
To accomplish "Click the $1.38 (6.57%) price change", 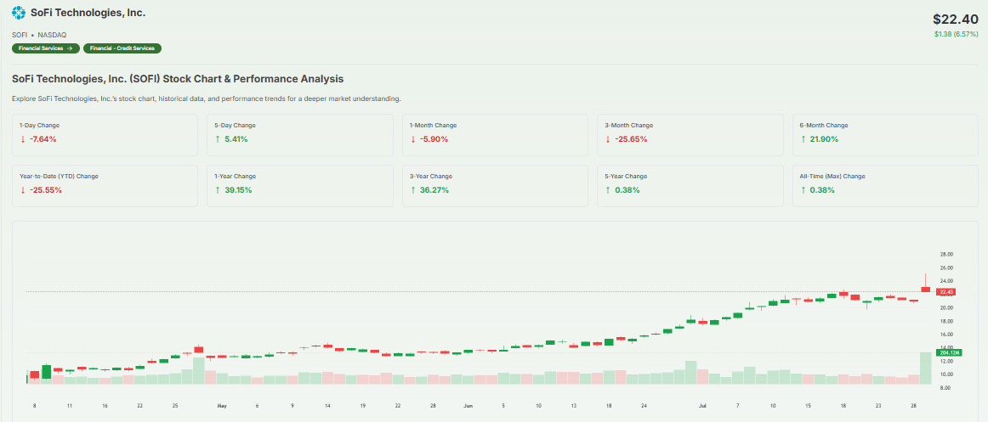I will point(957,34).
